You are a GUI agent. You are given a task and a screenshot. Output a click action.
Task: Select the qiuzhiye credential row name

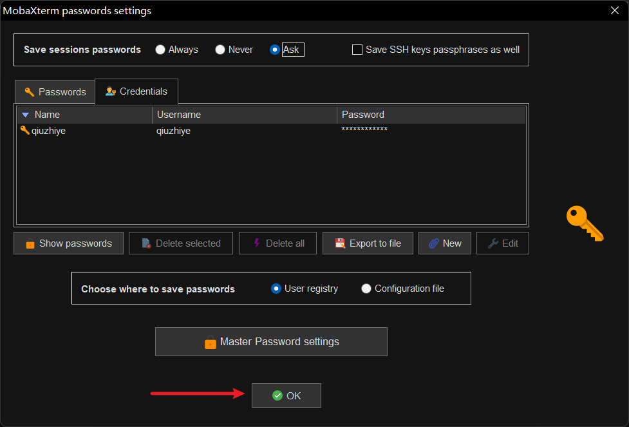[x=48, y=131]
